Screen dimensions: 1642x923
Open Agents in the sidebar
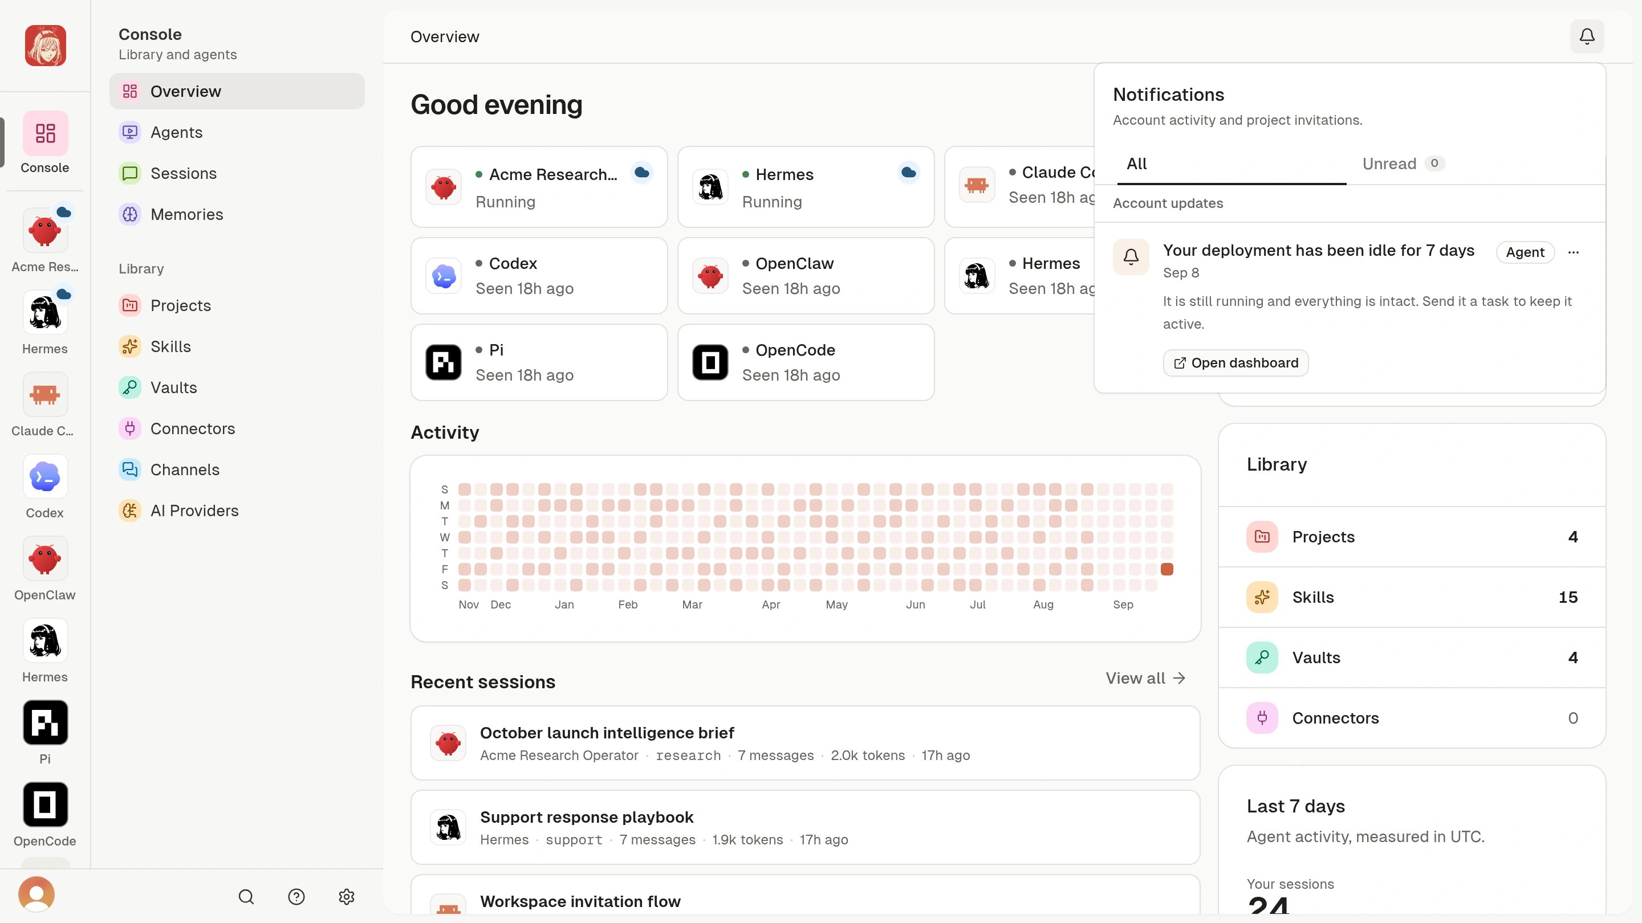[237, 132]
